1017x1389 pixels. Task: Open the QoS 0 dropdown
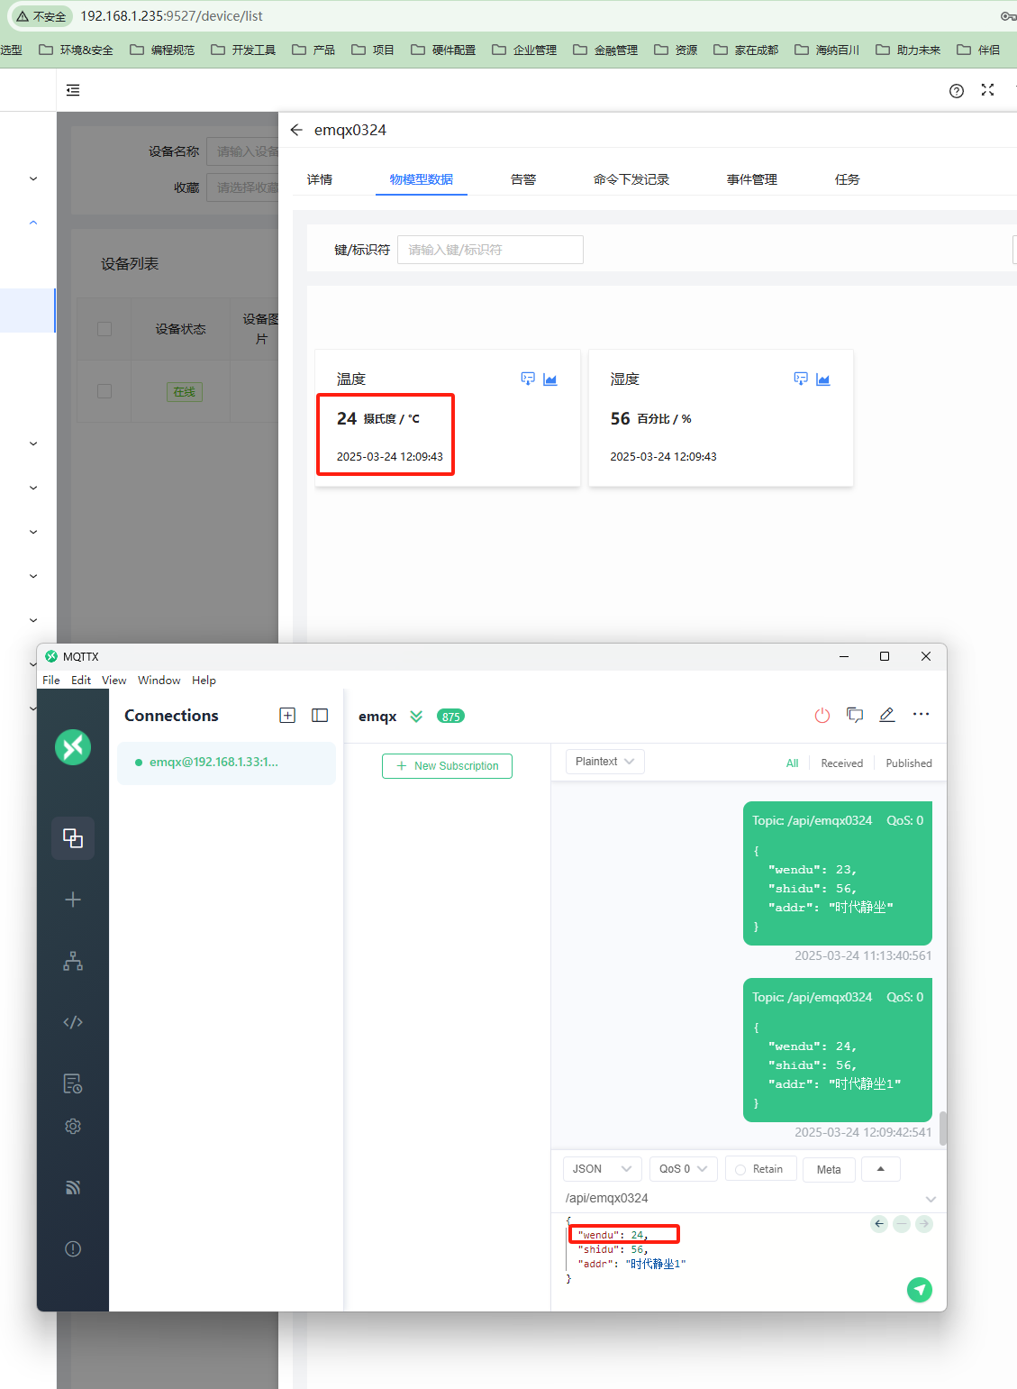point(683,1169)
